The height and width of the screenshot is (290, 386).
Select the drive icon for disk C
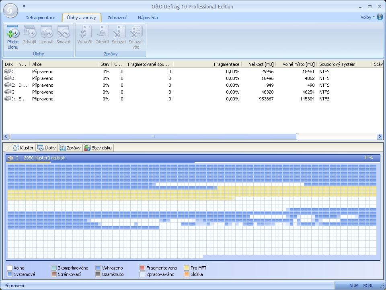tap(7, 71)
